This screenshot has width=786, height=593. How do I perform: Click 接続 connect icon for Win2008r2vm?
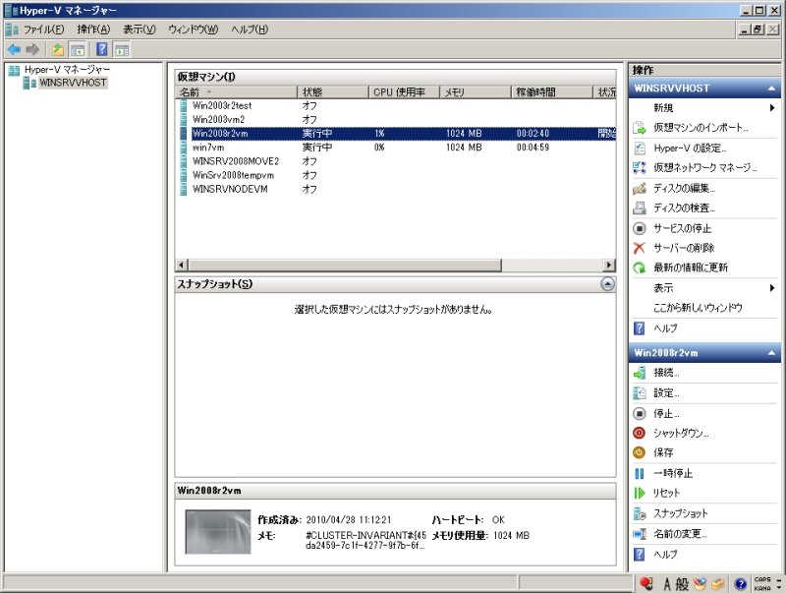click(640, 373)
